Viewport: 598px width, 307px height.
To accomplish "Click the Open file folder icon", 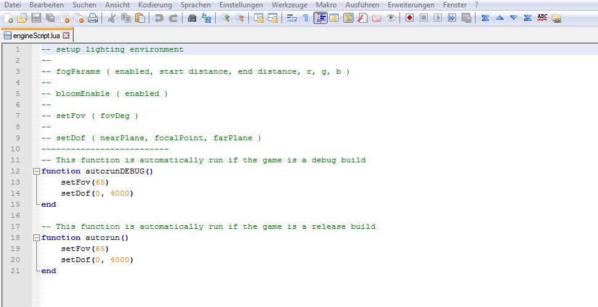I will click(x=22, y=18).
